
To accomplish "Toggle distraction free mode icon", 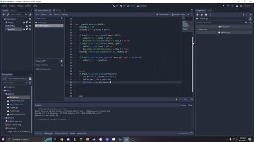I will [192, 10].
